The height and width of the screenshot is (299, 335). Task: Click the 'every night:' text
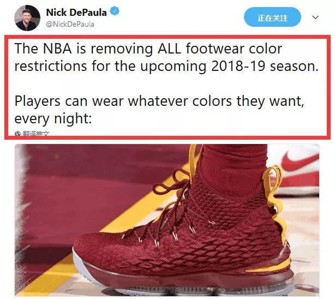click(x=53, y=119)
